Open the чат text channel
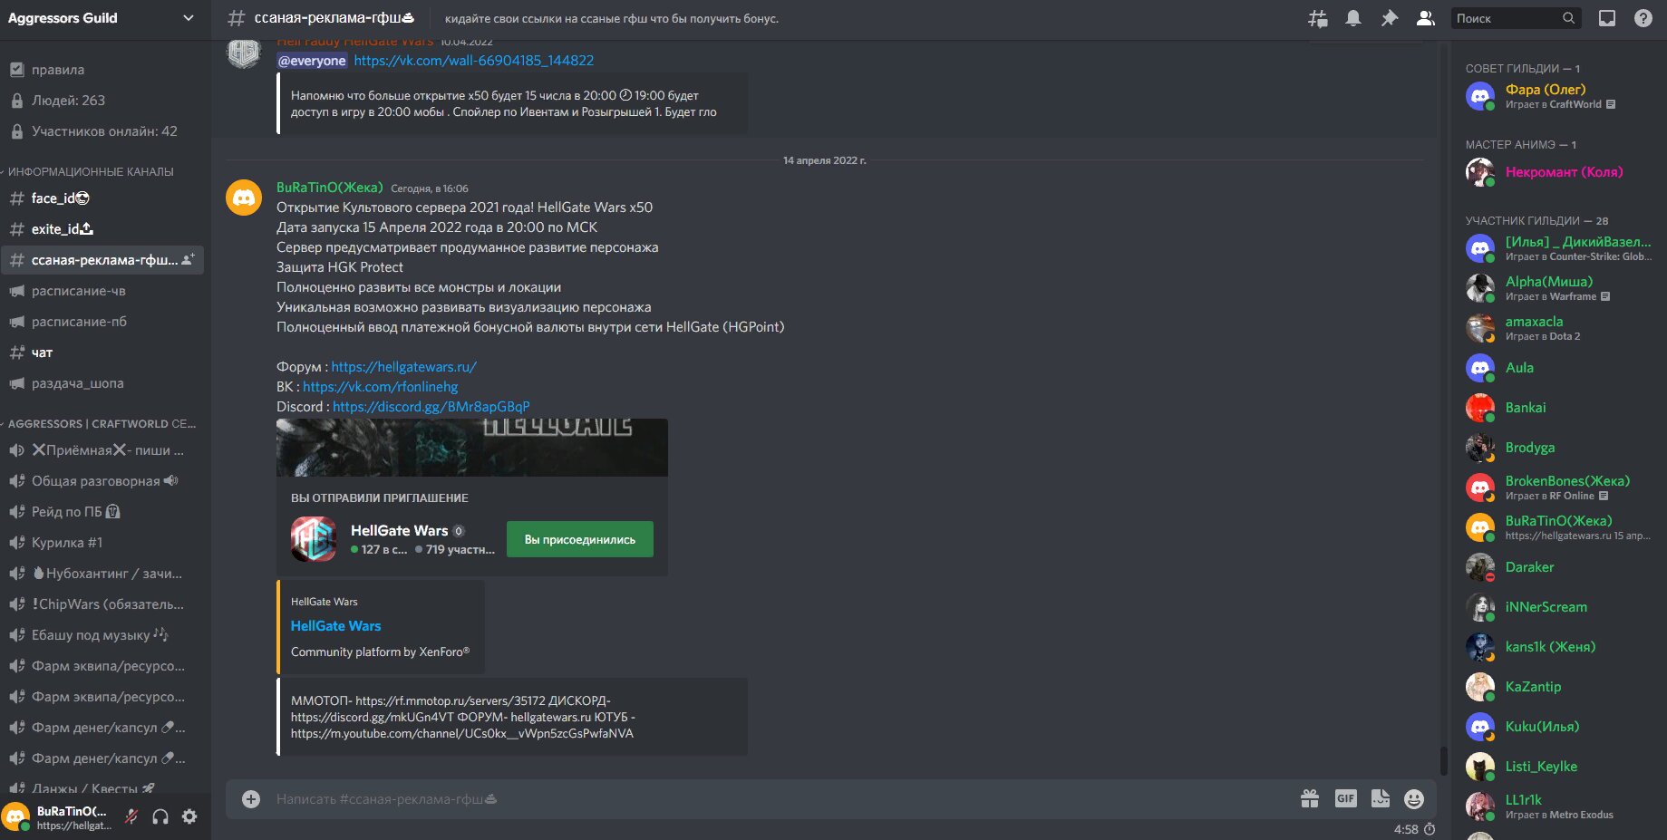Viewport: 1667px width, 840px height. 102,352
